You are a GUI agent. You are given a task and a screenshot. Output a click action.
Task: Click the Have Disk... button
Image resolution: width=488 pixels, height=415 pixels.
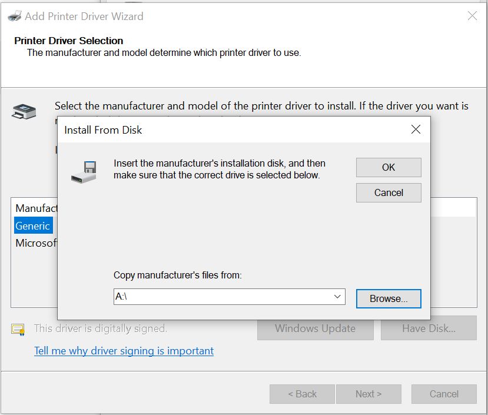pos(429,328)
